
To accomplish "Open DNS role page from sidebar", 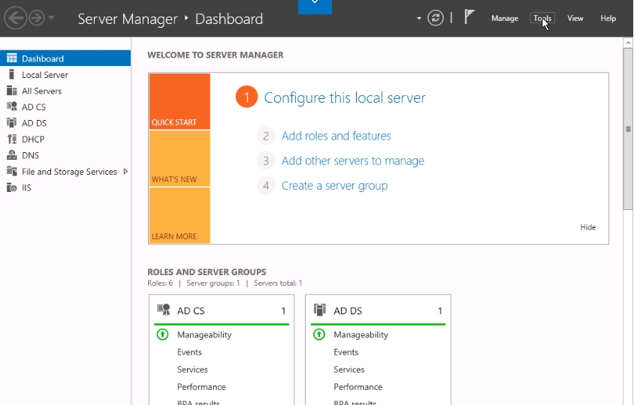I will 65,155.
